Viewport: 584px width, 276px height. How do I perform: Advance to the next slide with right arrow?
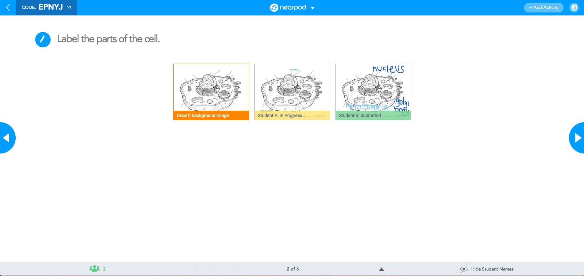[x=577, y=138]
